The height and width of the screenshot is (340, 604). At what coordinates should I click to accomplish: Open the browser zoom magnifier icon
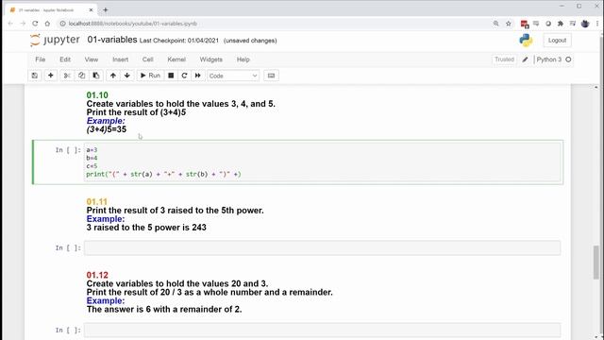click(x=495, y=24)
